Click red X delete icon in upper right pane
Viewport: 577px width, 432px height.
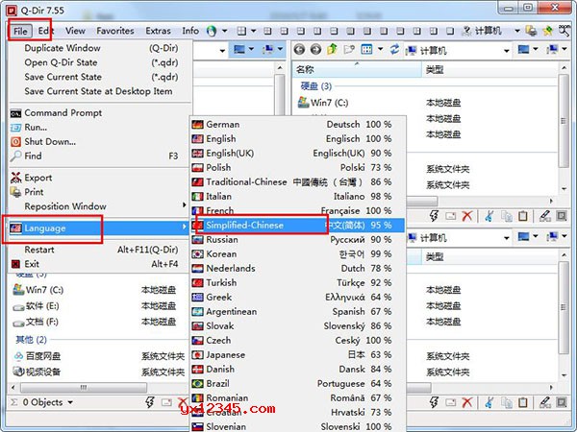click(x=467, y=216)
